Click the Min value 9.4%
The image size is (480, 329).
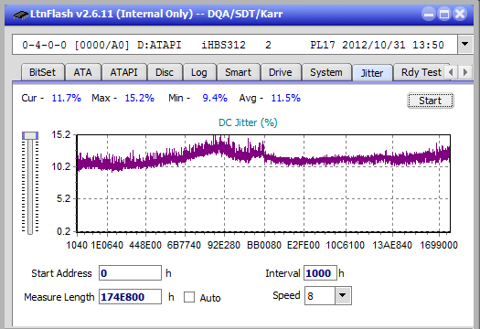pos(215,98)
